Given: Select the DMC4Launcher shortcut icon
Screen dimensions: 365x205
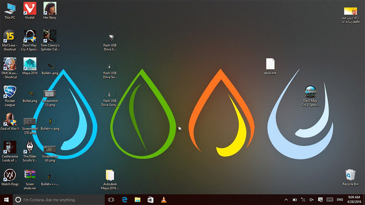Looking at the screenshot, I should coord(10,68).
